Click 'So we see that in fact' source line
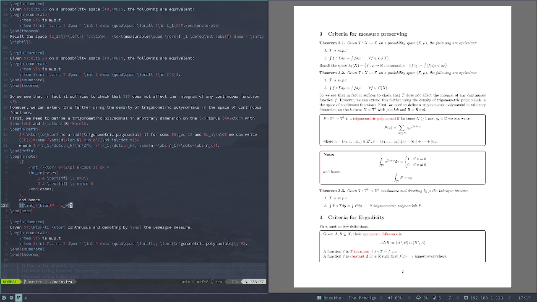Screen dimensions: 537x302 [135, 99]
